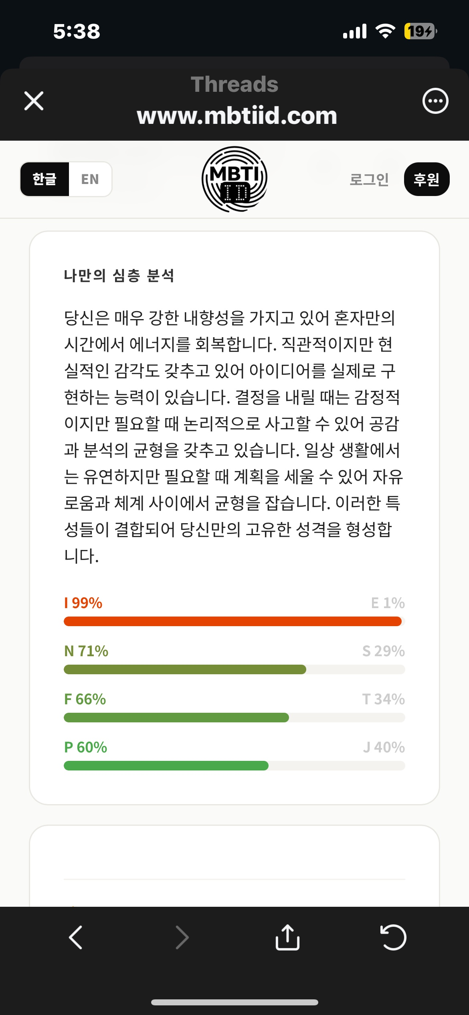Image resolution: width=469 pixels, height=1015 pixels.
Task: Switch language to 한글
Action: (x=44, y=179)
